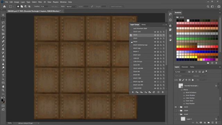Click the foreground color swatch
222x125 pixels.
2,100
